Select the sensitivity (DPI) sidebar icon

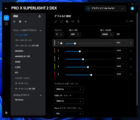click(6, 18)
